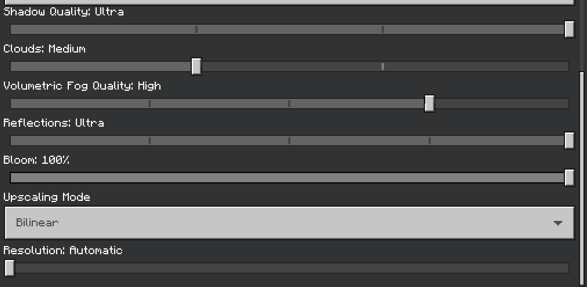
Task: Click the Clouds slider handle at Medium
Action: point(196,66)
